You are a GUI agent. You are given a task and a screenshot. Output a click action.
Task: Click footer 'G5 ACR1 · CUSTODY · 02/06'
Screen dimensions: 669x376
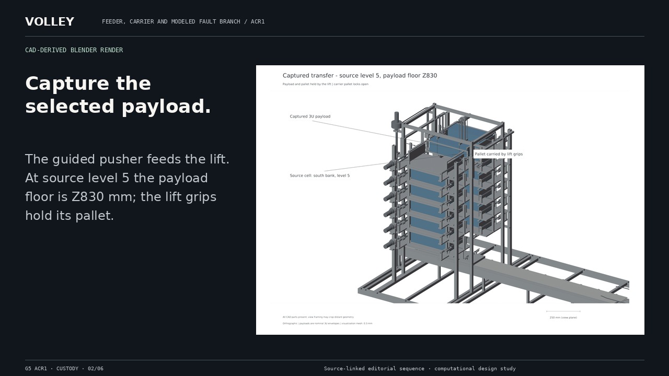(x=64, y=369)
